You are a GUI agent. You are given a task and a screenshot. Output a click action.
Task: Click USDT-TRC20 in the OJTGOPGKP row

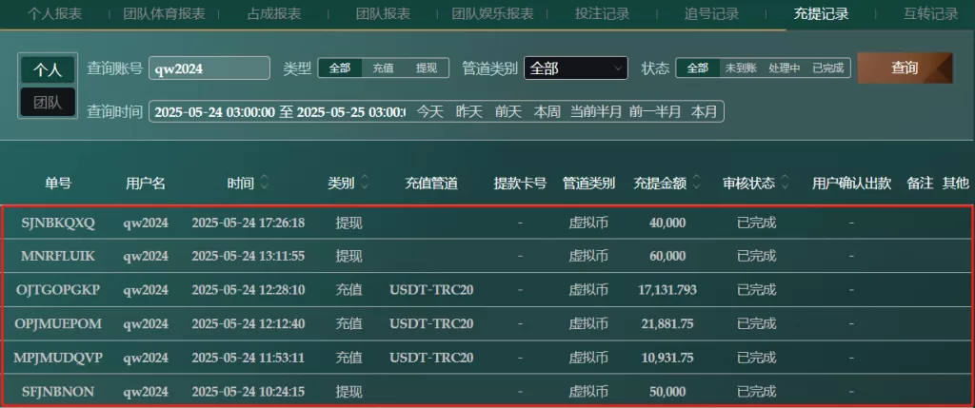tap(431, 290)
